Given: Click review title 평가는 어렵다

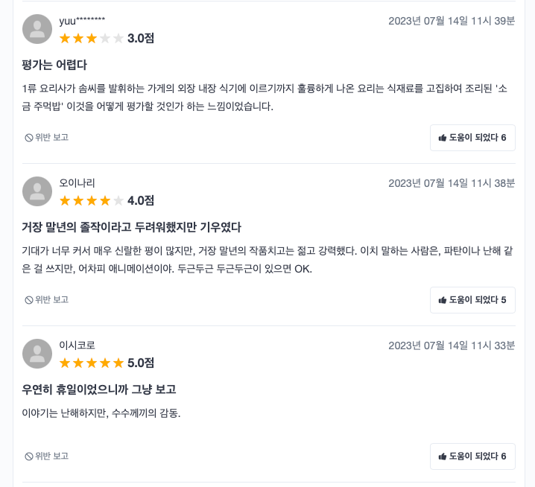Looking at the screenshot, I should click(55, 65).
